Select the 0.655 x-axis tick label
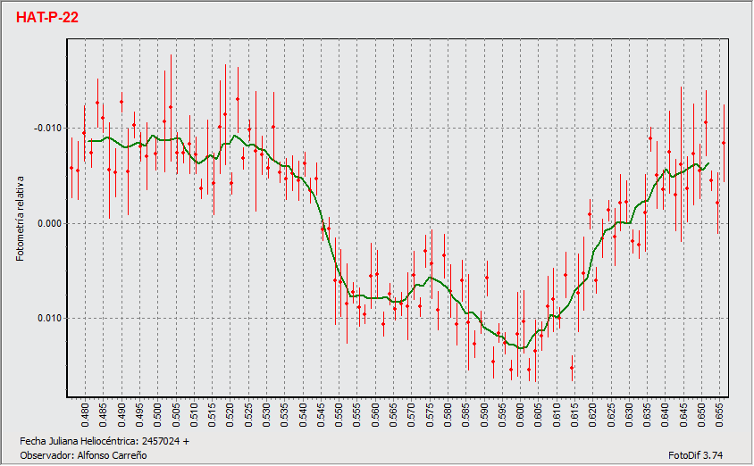 [719, 415]
